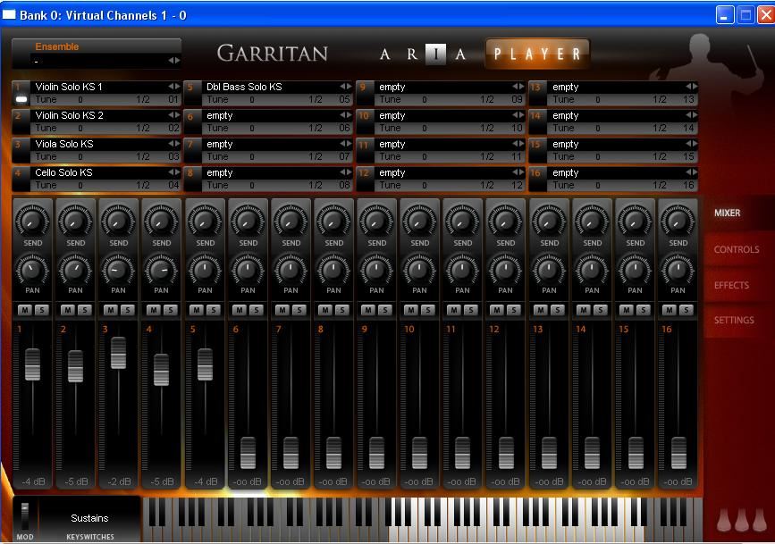Open the Settings page

(x=734, y=321)
